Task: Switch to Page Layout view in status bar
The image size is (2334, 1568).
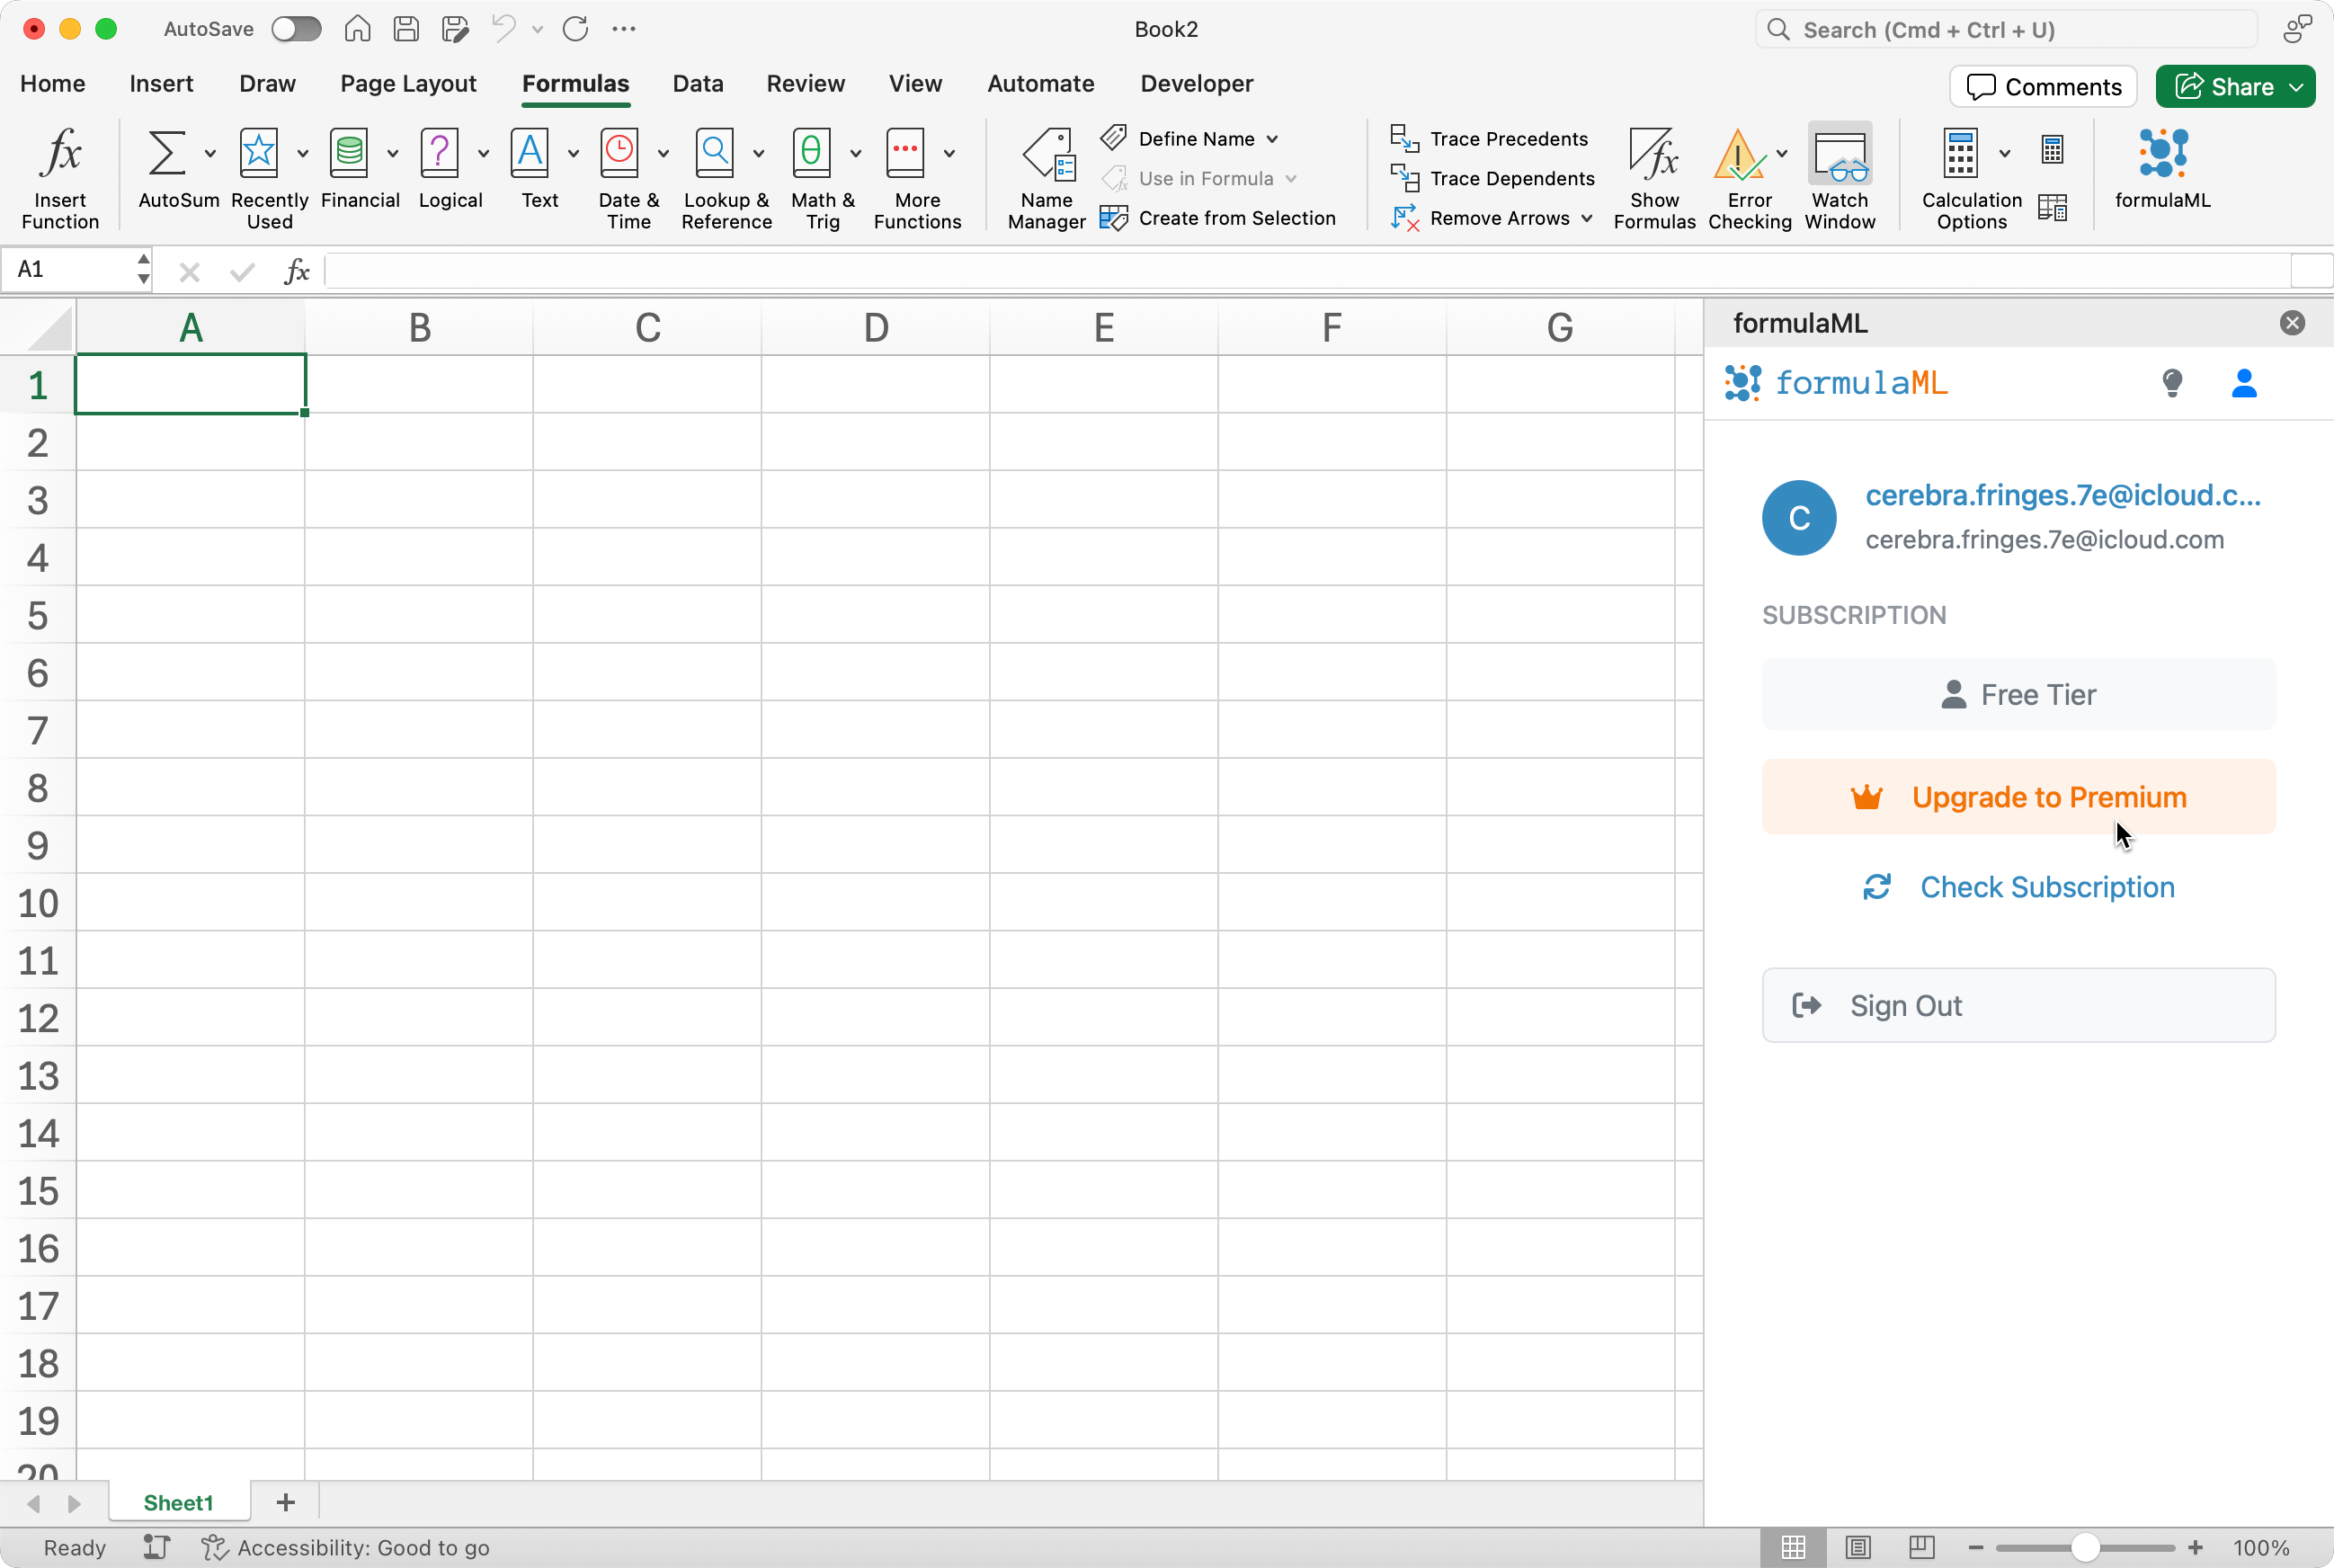Action: pyautogui.click(x=1858, y=1547)
